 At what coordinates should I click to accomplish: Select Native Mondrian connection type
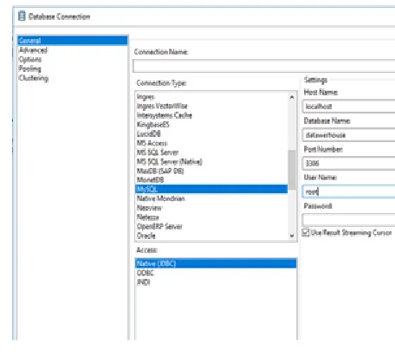click(160, 198)
